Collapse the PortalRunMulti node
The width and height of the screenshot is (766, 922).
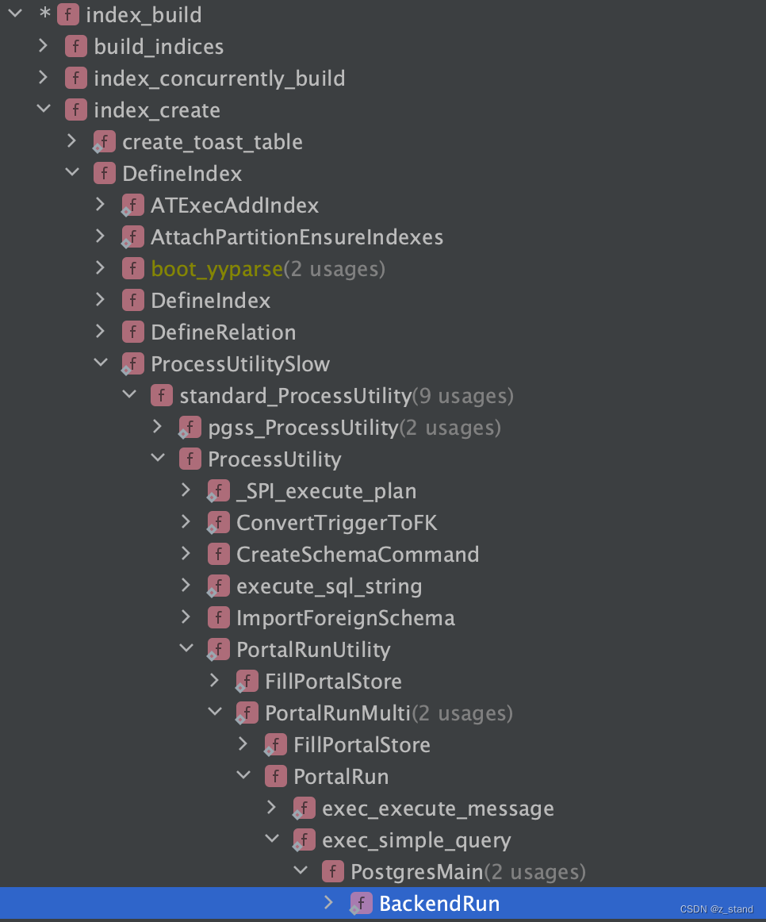[x=215, y=713]
